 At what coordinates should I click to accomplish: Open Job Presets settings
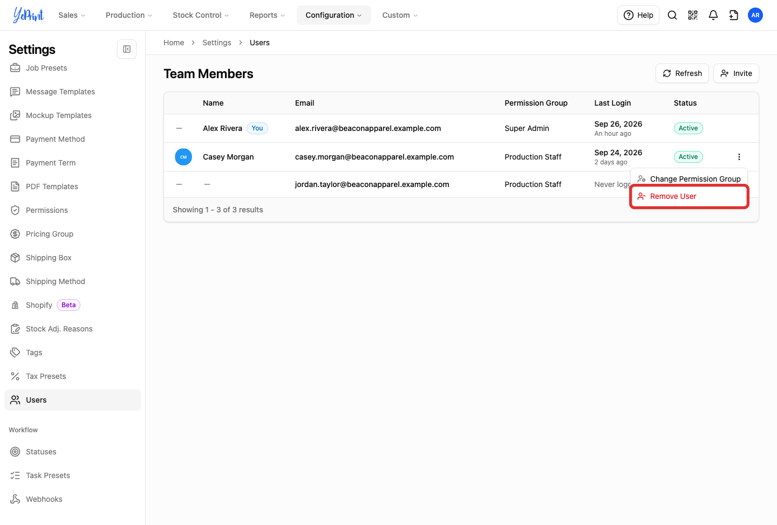coord(72,68)
